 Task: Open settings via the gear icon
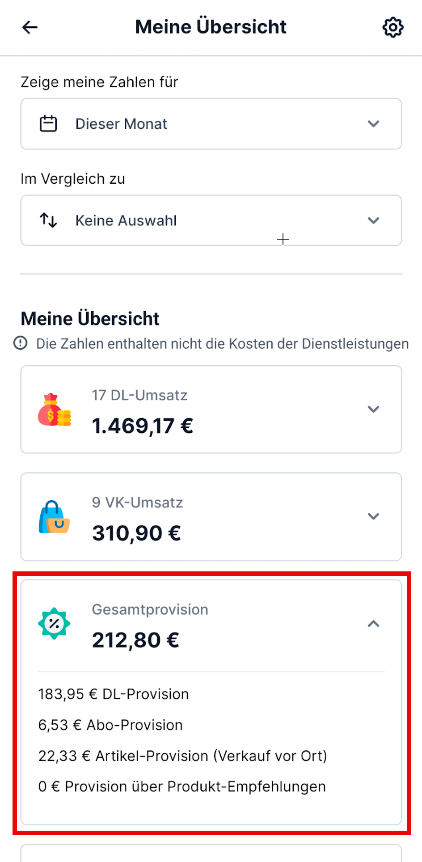point(393,27)
